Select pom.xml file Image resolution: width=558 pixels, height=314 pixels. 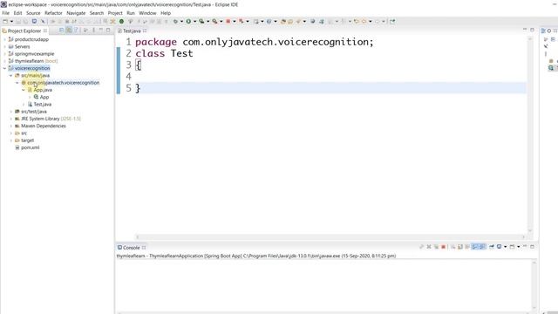click(x=30, y=147)
